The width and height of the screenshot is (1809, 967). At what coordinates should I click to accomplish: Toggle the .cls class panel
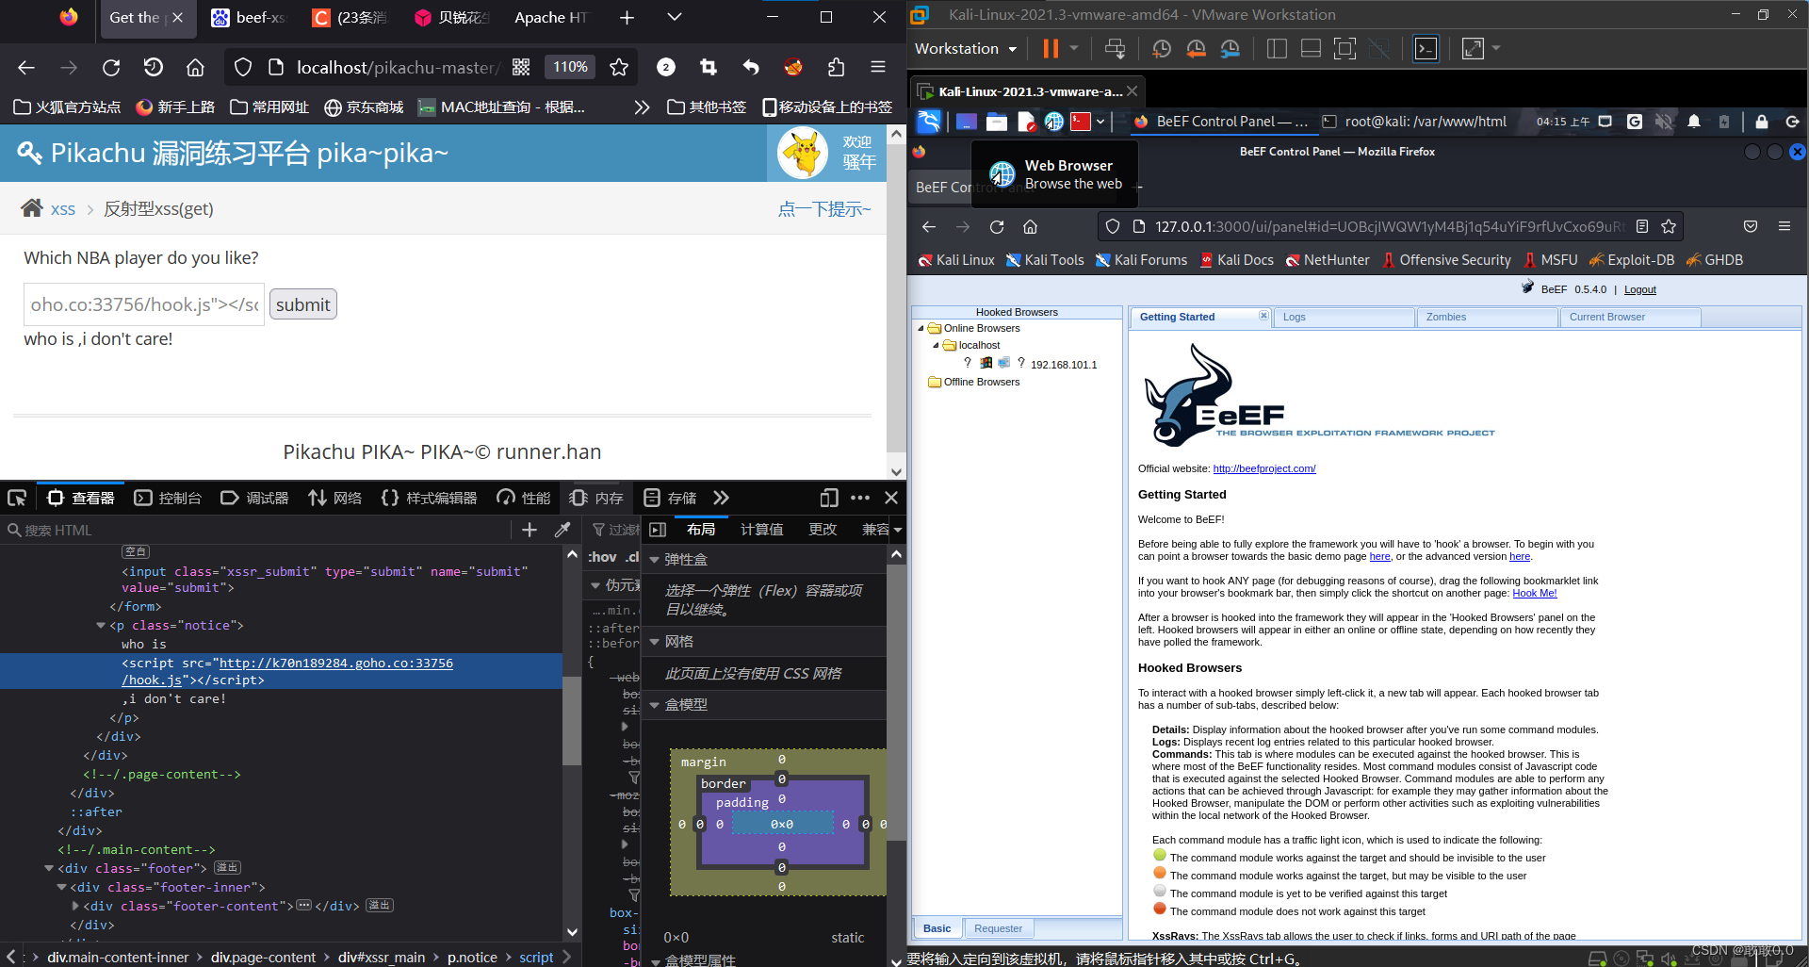pyautogui.click(x=631, y=557)
